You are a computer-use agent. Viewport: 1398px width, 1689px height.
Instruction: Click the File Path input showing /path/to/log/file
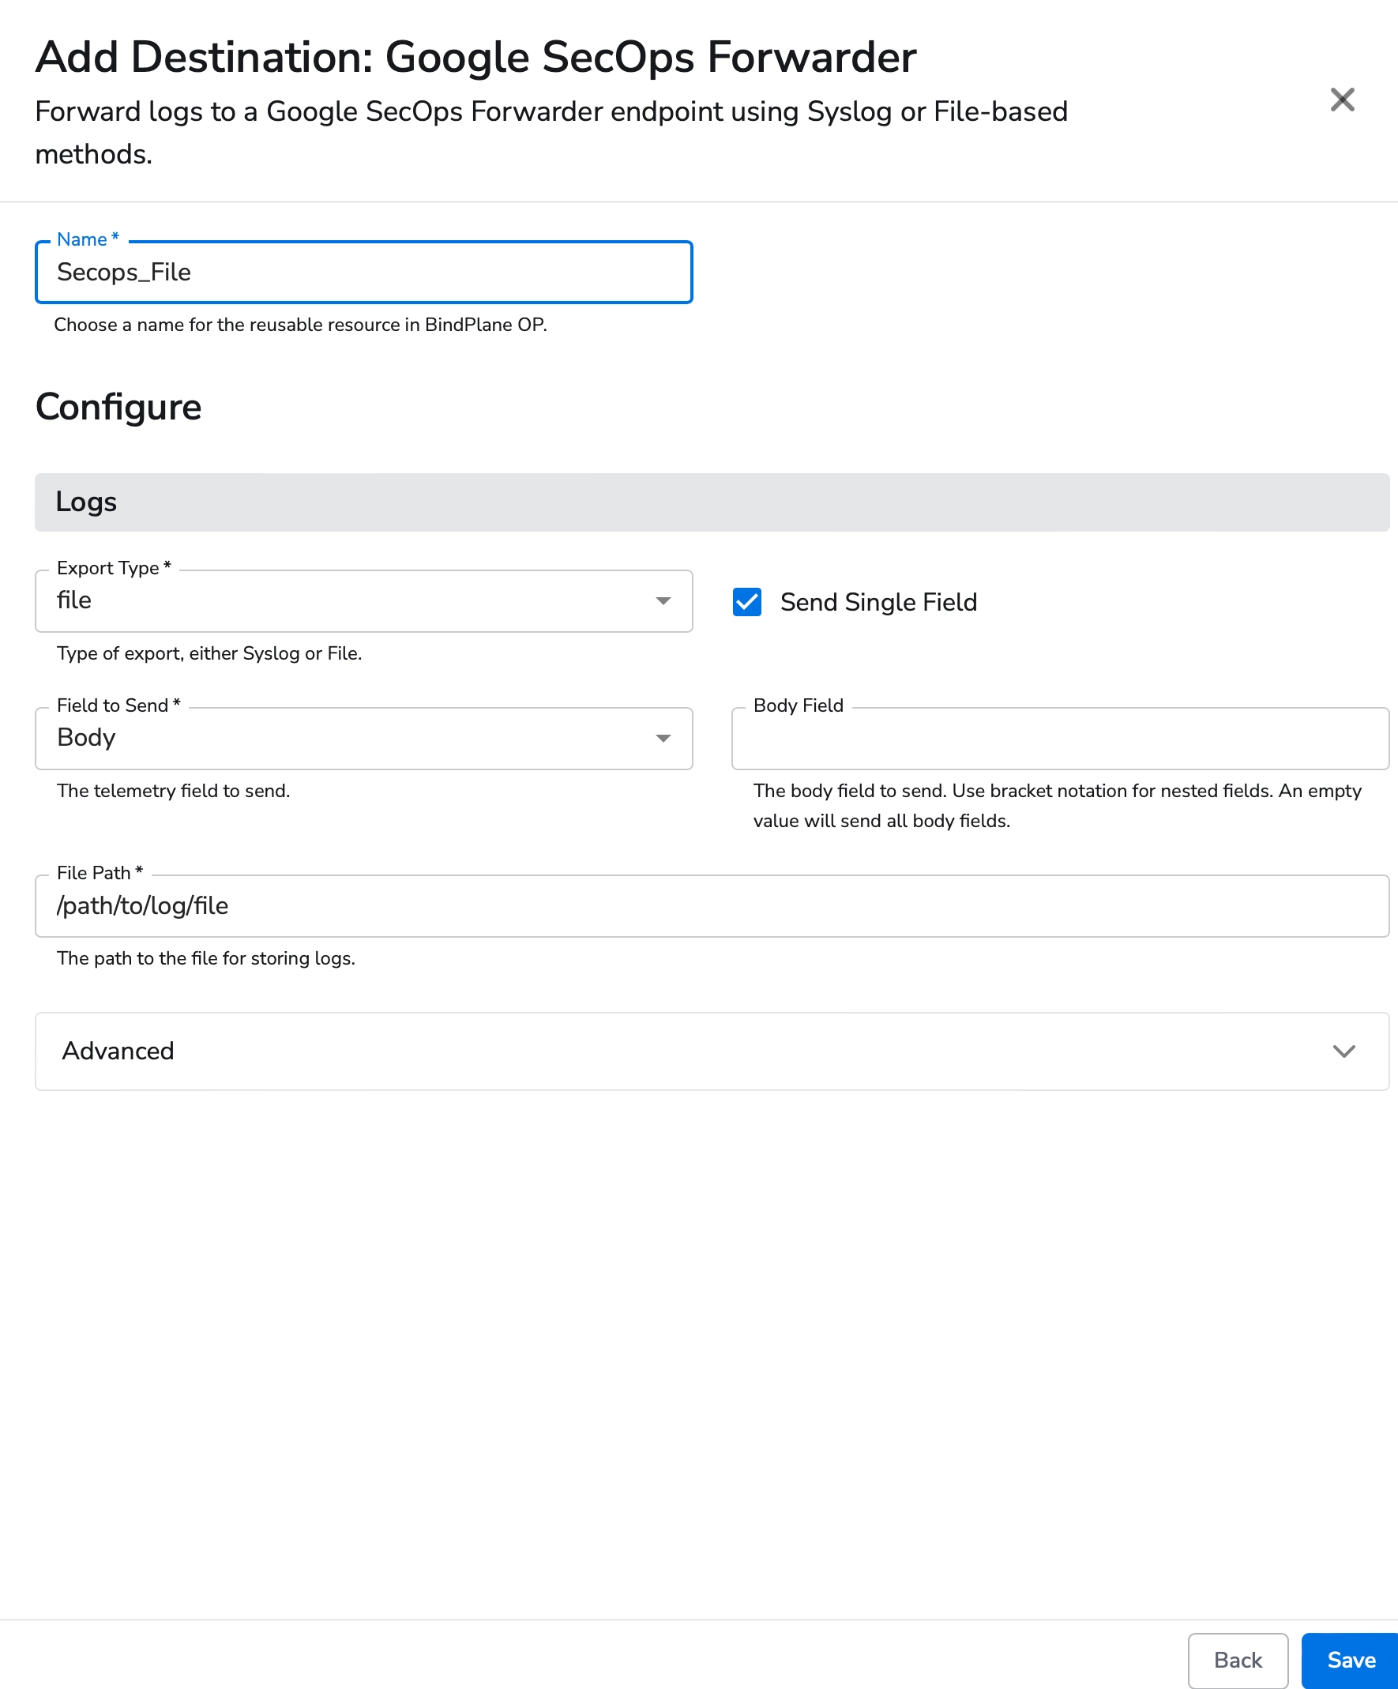(712, 905)
